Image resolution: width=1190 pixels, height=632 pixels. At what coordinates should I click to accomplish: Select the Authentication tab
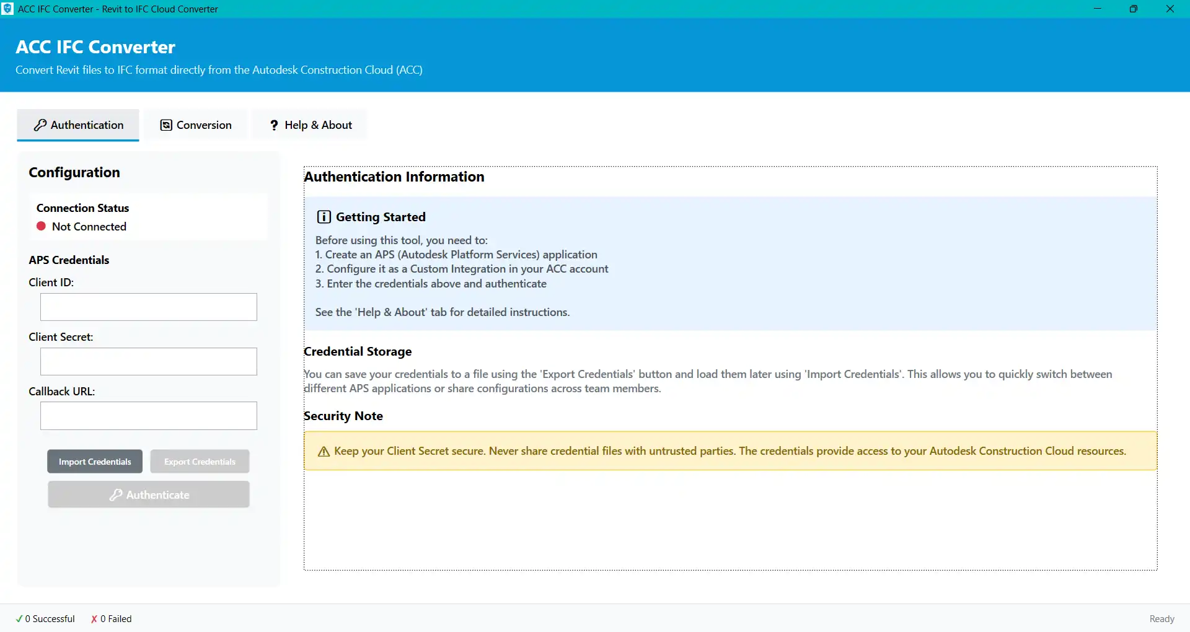(78, 125)
